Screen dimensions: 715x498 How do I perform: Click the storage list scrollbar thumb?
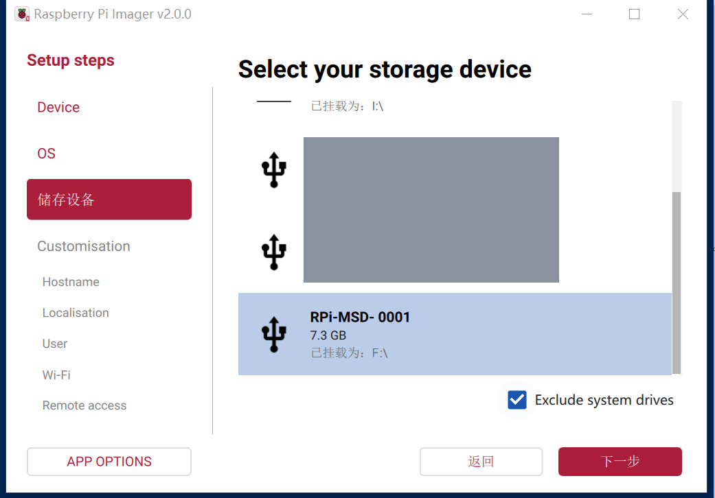(677, 283)
